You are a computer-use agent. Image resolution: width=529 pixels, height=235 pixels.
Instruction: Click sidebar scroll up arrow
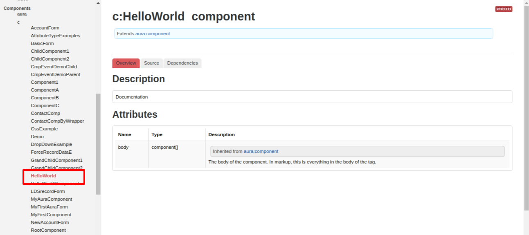98,3
